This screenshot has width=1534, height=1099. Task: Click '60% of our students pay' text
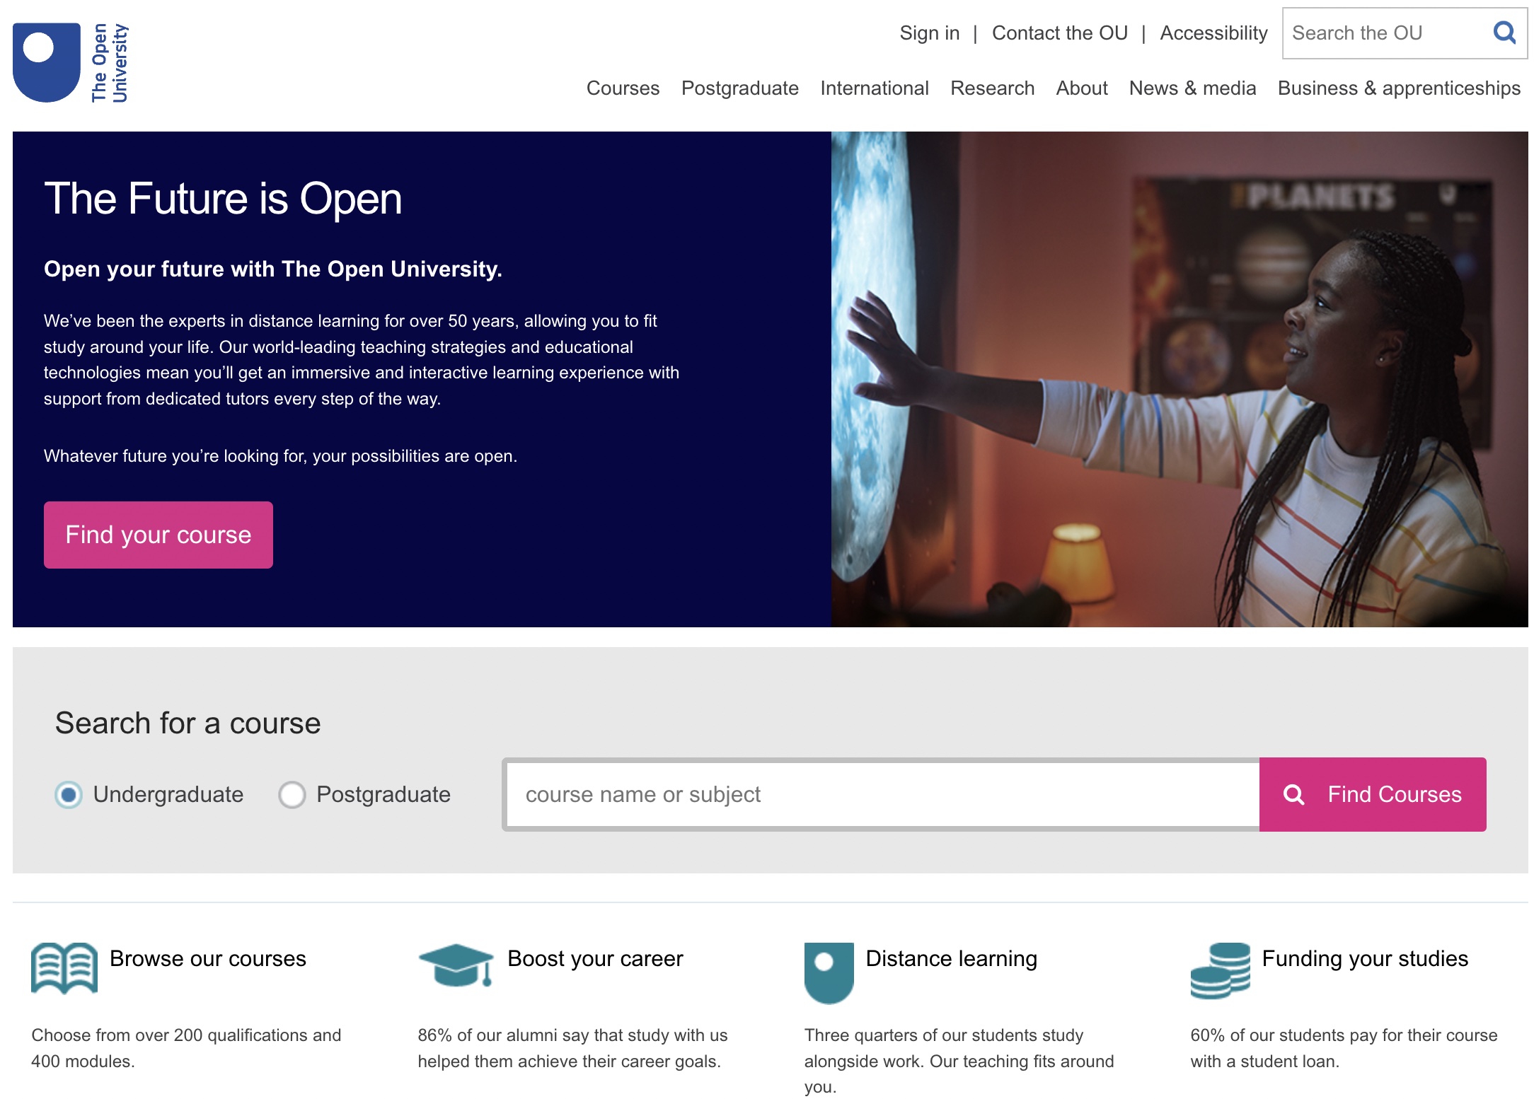coord(1344,1048)
